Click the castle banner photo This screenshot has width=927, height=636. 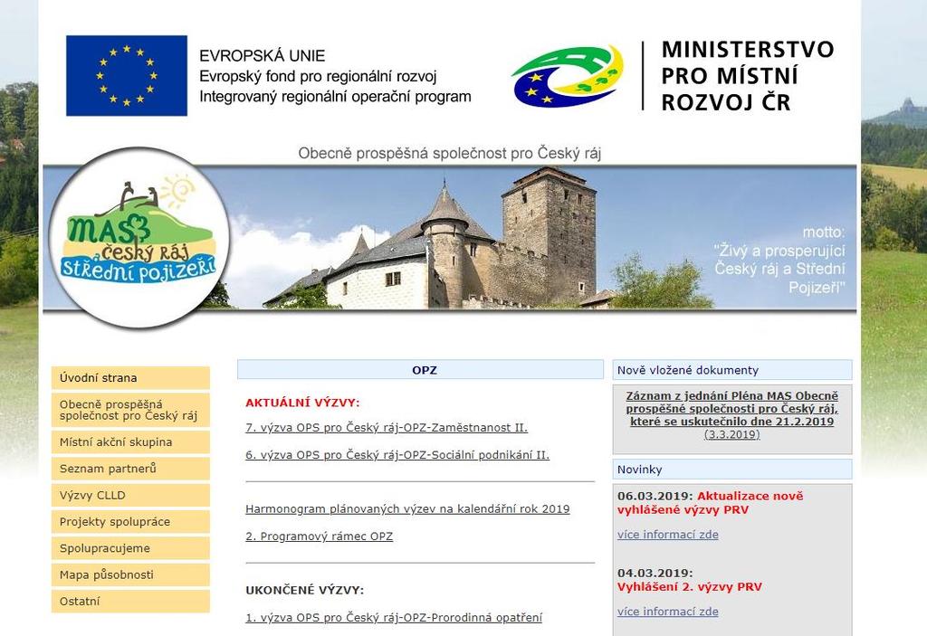pyautogui.click(x=449, y=238)
